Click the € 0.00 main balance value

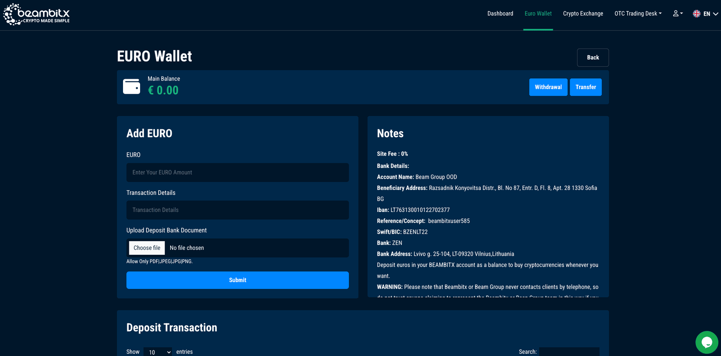[x=163, y=90]
